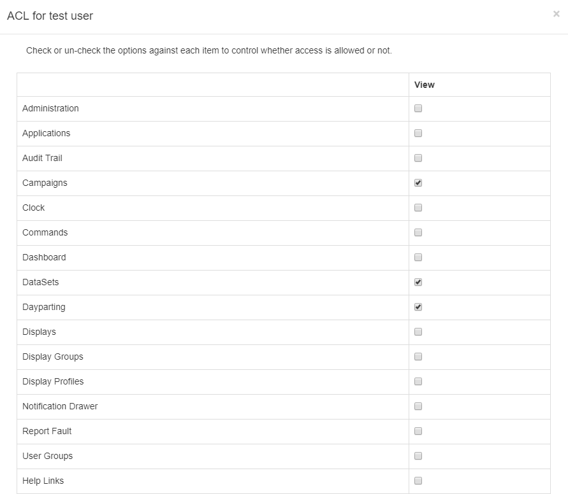Check the Notification Drawer View box
Viewport: 568px width, 494px height.
[x=418, y=406]
